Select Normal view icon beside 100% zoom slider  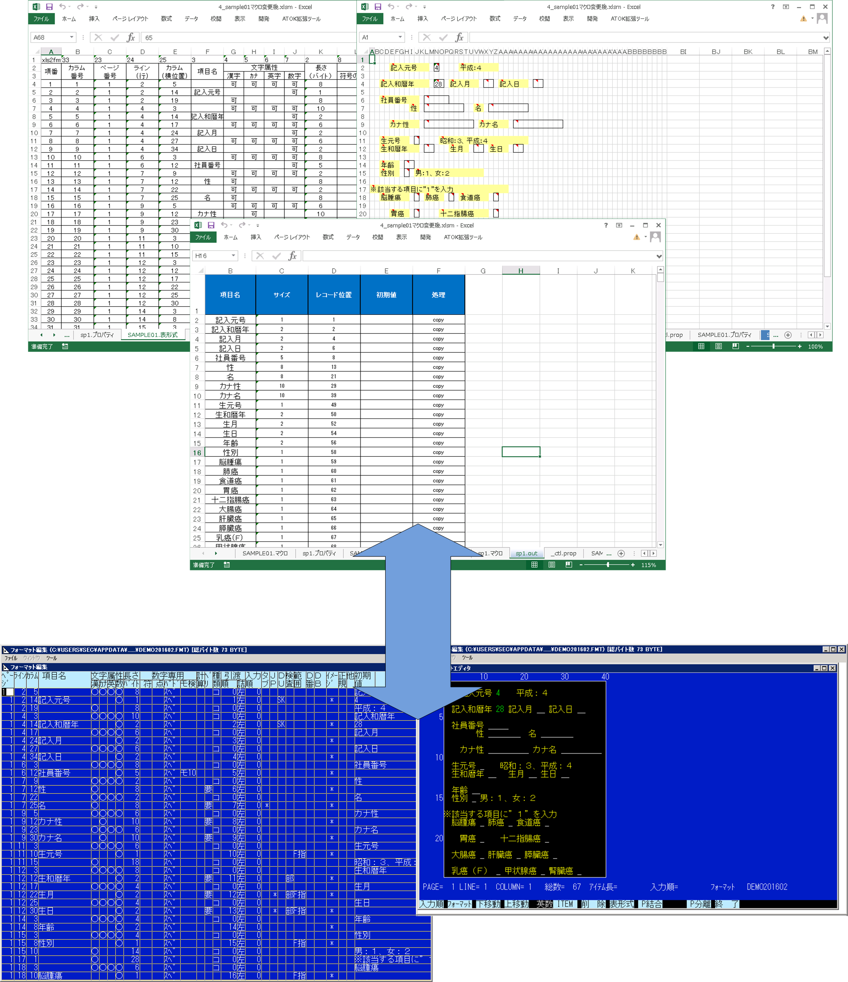point(701,346)
